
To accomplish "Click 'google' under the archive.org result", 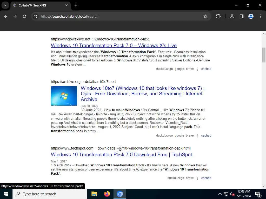I will (179, 136).
